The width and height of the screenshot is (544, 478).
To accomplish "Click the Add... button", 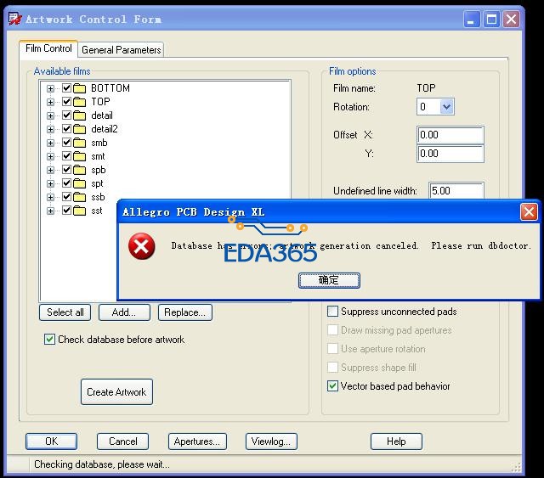I will tap(124, 312).
